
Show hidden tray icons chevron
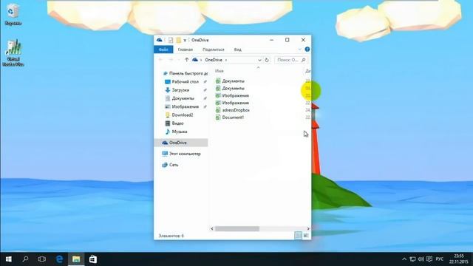point(404,259)
